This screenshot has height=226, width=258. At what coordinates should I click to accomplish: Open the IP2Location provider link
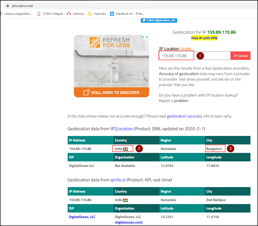coord(122,129)
